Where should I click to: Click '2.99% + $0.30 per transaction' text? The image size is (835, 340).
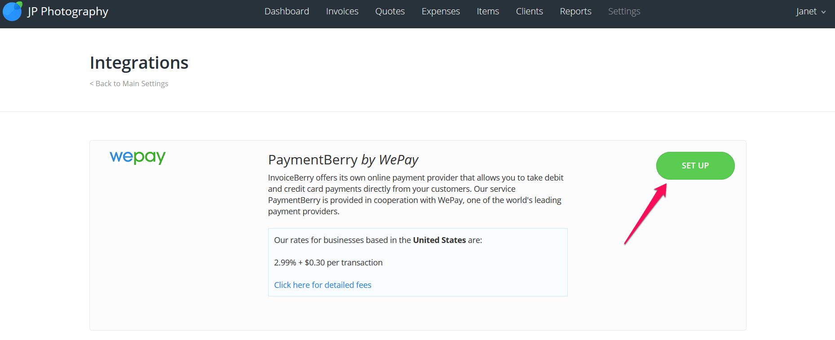328,262
